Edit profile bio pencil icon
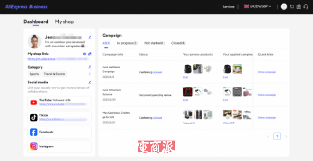Viewport: 313px width, 161px height. tap(90, 37)
